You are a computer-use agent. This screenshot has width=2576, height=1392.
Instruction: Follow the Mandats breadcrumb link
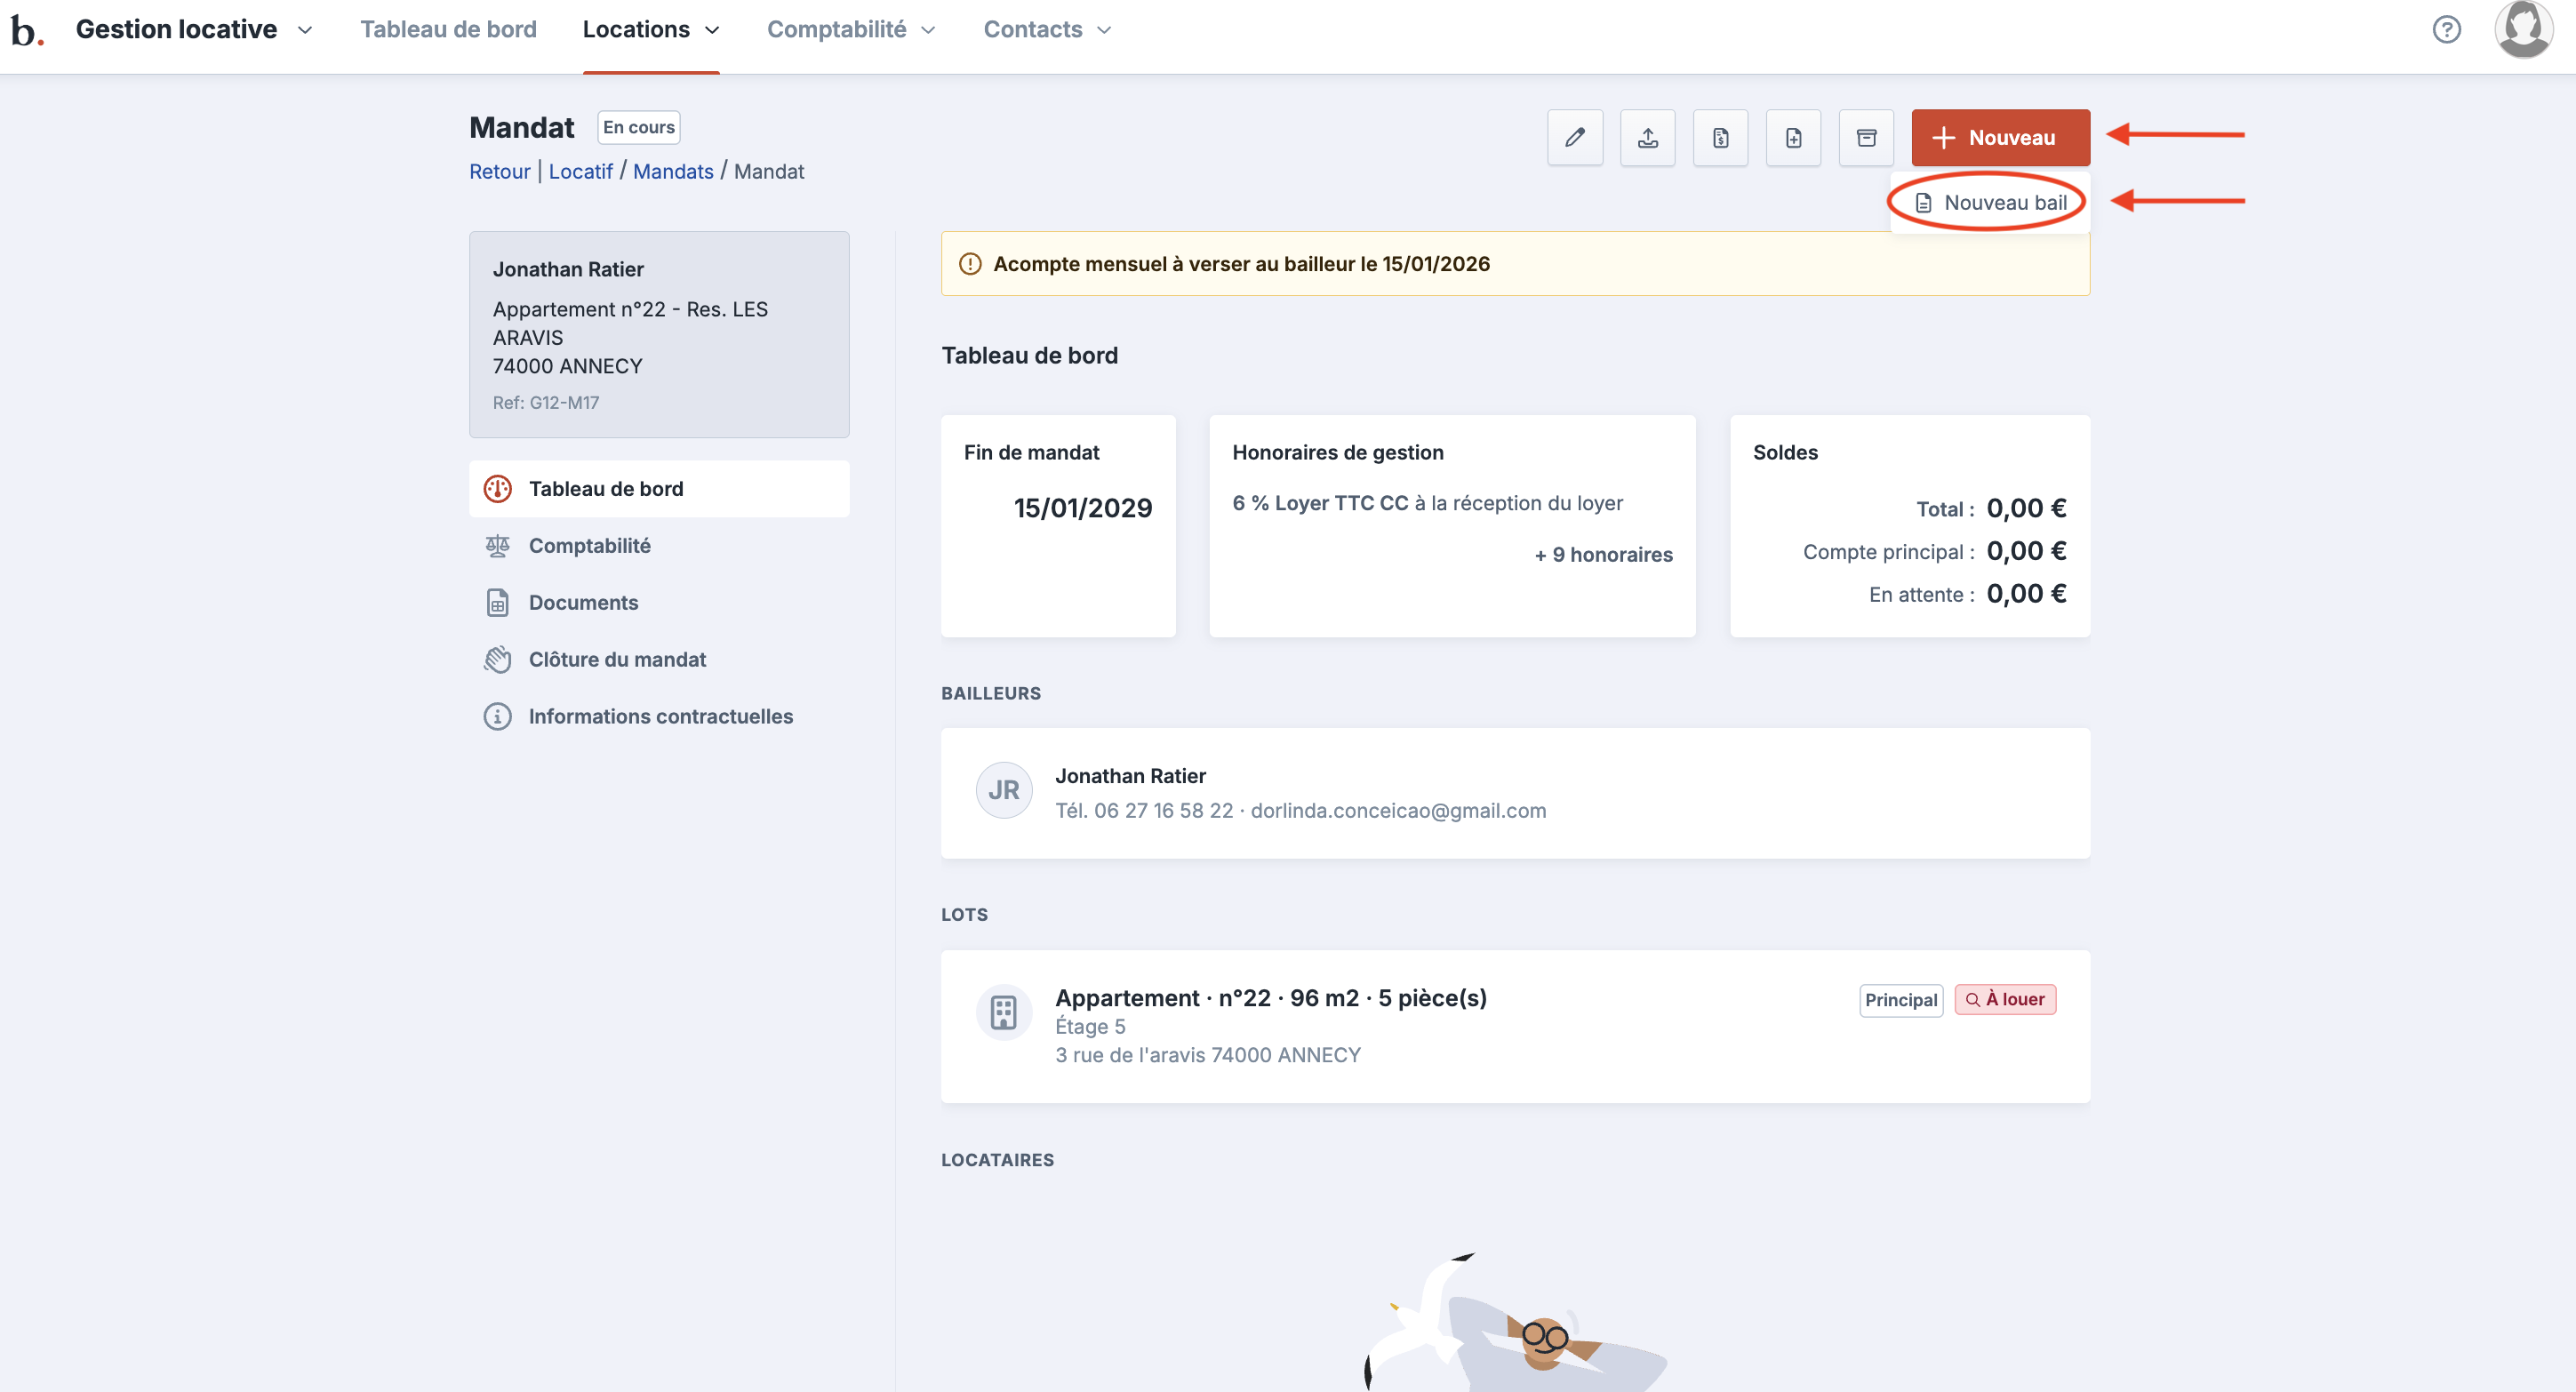click(x=673, y=171)
